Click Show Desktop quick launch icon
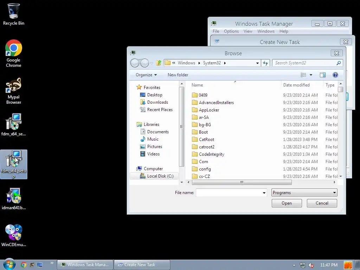 40,265
